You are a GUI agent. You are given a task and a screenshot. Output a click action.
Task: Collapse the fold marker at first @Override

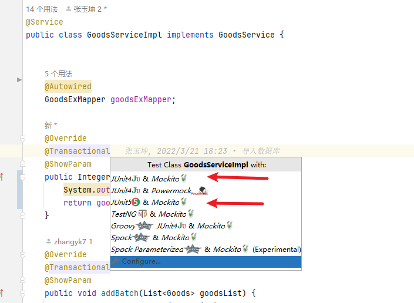click(23, 139)
